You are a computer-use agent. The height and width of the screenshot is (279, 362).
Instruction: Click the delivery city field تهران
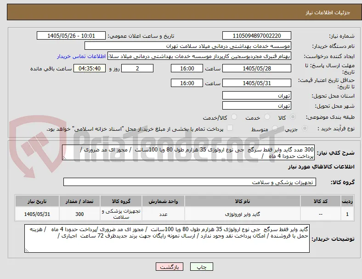[x=257, y=106]
